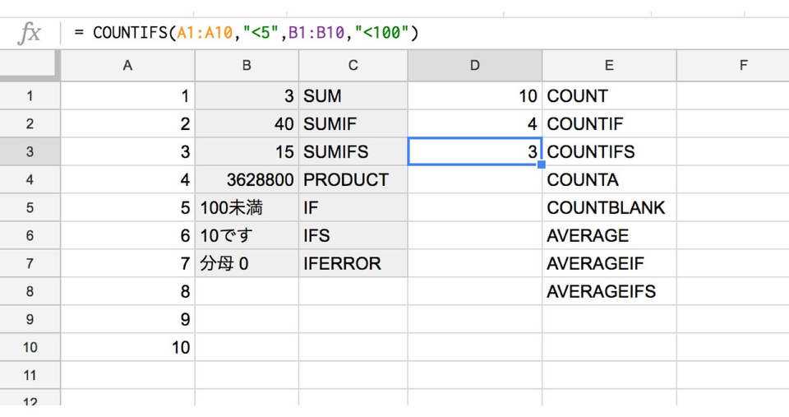
Task: Select cell A10 with value 10
Action: (x=128, y=347)
